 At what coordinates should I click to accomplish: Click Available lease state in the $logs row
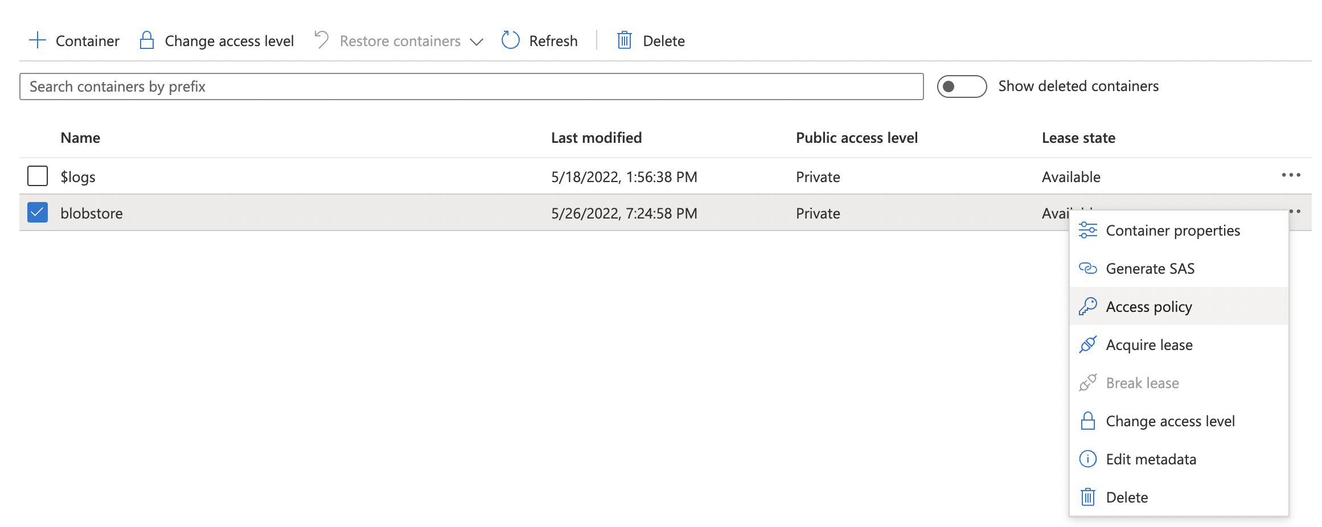1071,177
